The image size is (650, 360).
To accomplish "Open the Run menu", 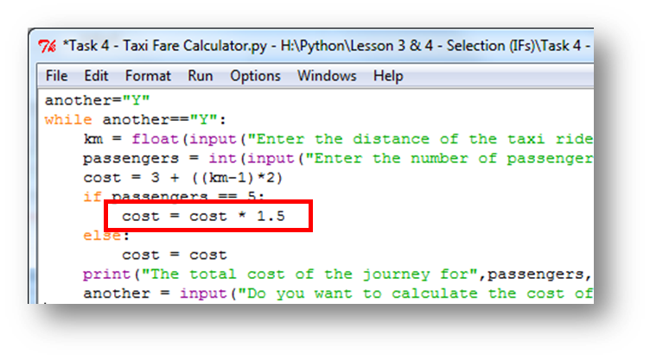I will click(201, 76).
